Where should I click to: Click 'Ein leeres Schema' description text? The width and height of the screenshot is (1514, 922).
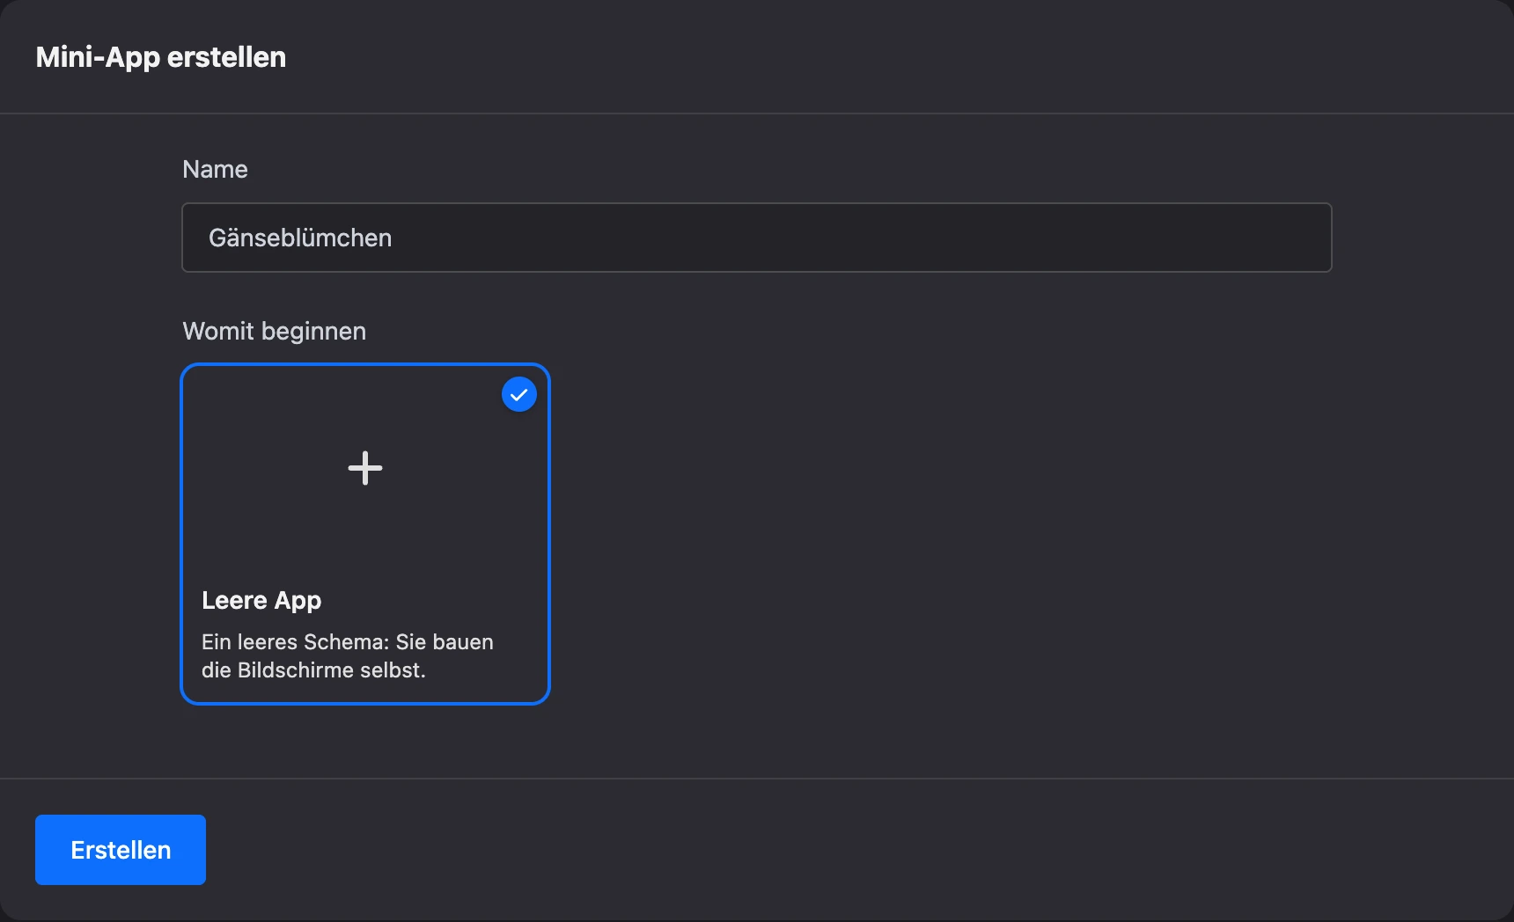pos(348,655)
